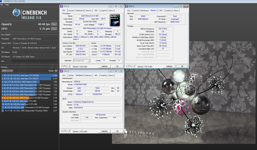Open the Help menu in Cinebench
The height and width of the screenshot is (150, 257).
[7, 5]
